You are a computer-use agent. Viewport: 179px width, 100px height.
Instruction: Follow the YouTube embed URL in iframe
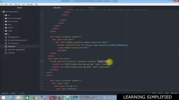coord(107,45)
